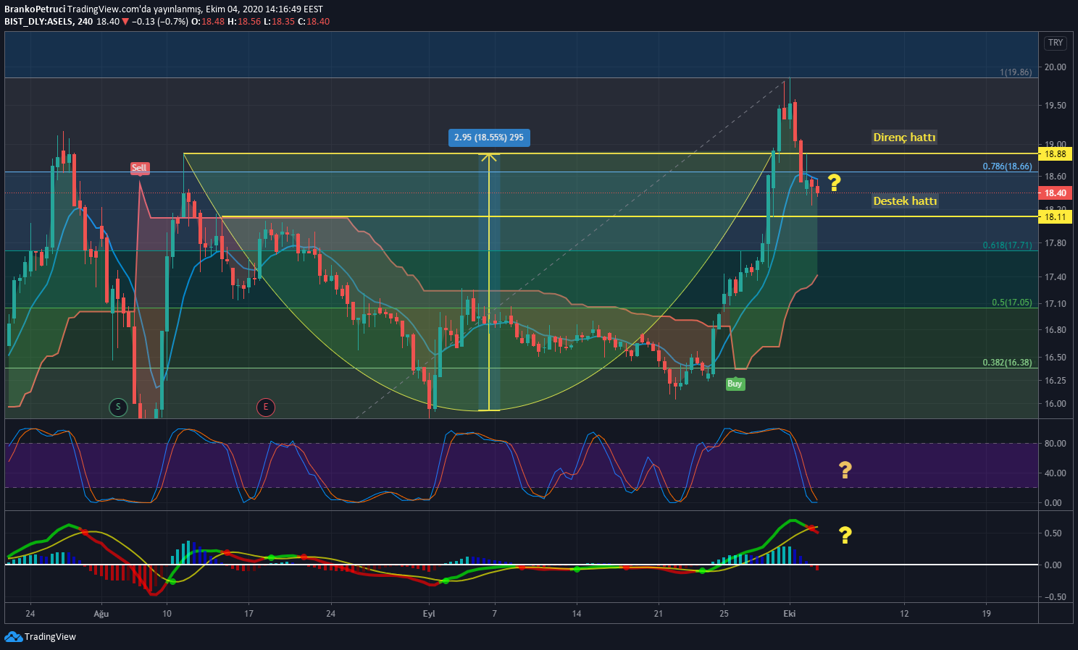1078x650 pixels.
Task: Click the "Eki" month label on the time axis
Action: click(790, 614)
